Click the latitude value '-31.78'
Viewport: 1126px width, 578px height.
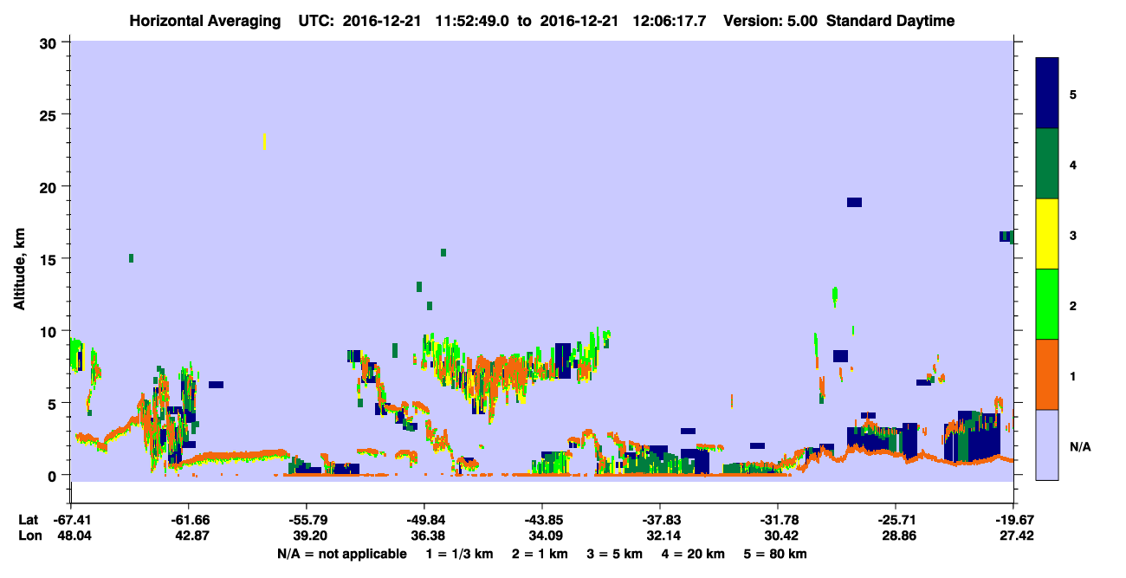(778, 519)
